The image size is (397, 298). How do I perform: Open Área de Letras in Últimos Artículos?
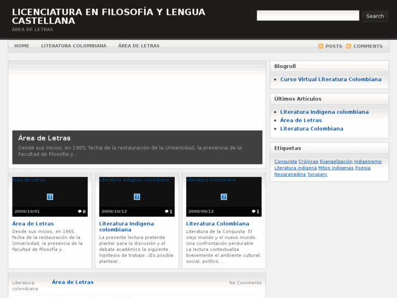(x=301, y=120)
